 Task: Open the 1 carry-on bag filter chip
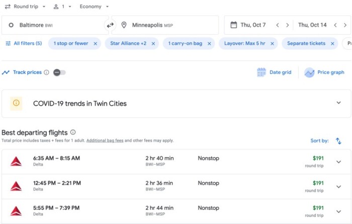pos(185,43)
